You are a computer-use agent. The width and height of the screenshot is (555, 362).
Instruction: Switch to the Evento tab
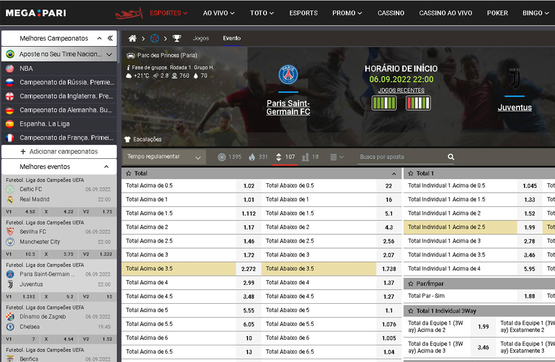(232, 38)
